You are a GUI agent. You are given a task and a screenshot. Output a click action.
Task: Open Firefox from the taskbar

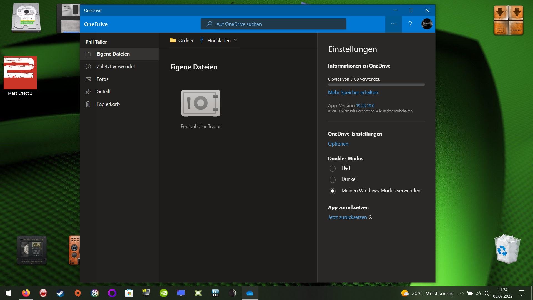click(x=26, y=293)
